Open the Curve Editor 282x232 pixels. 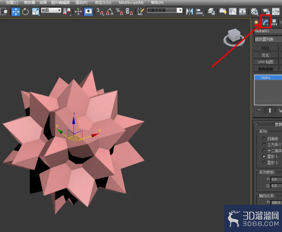point(232,12)
